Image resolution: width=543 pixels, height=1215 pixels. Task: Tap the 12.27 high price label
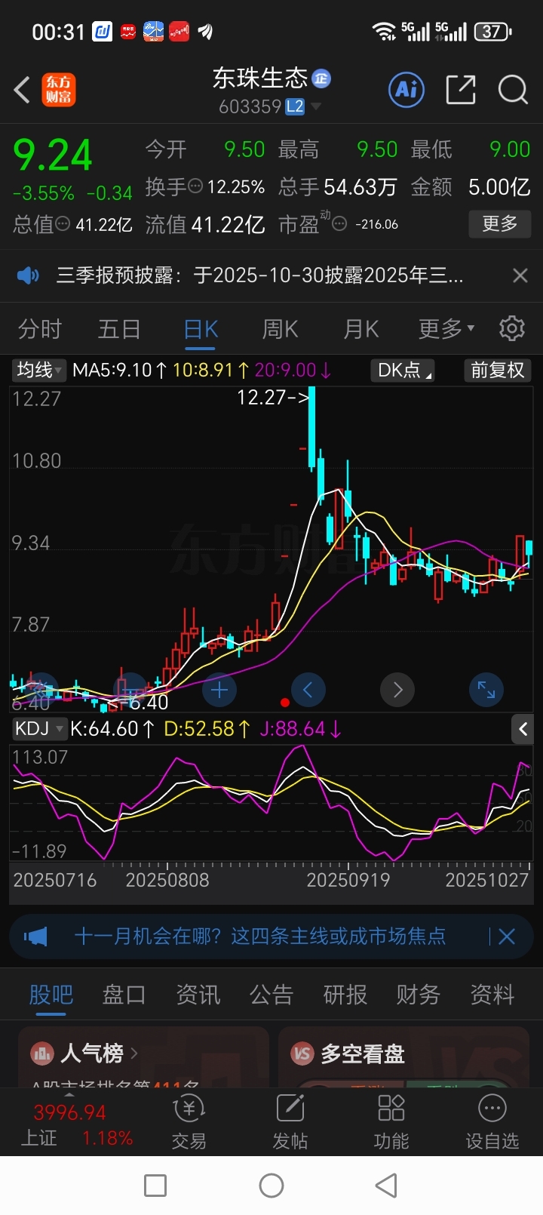pos(272,398)
